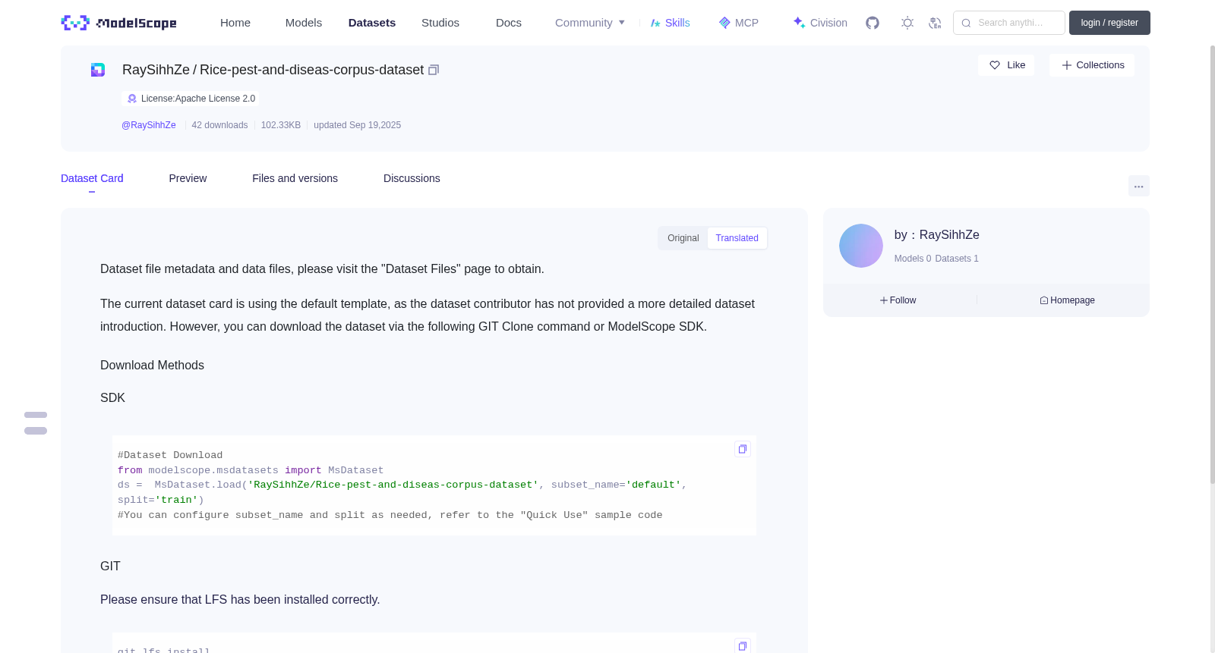Screen dimensions: 1215x653
Task: Click the "Datasets 1" count
Action: click(957, 259)
